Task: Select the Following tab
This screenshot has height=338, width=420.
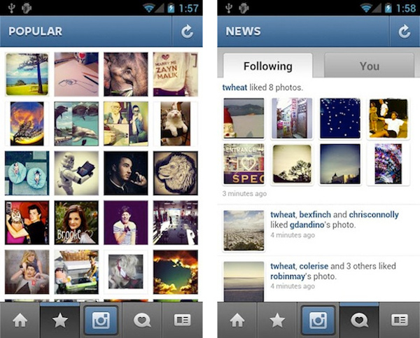Action: coord(268,66)
